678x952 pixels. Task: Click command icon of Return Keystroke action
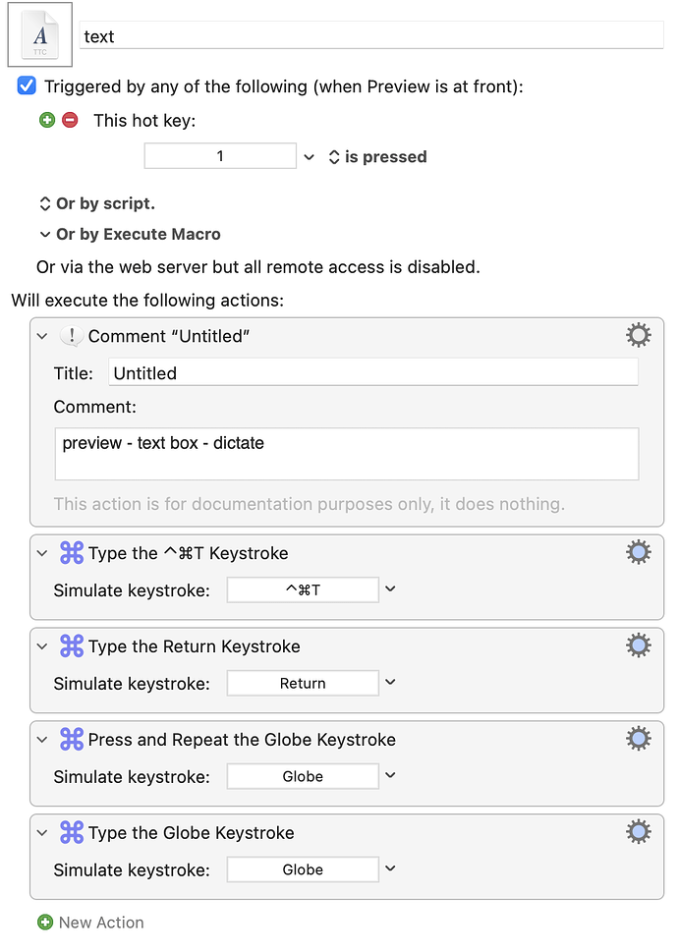(x=72, y=646)
